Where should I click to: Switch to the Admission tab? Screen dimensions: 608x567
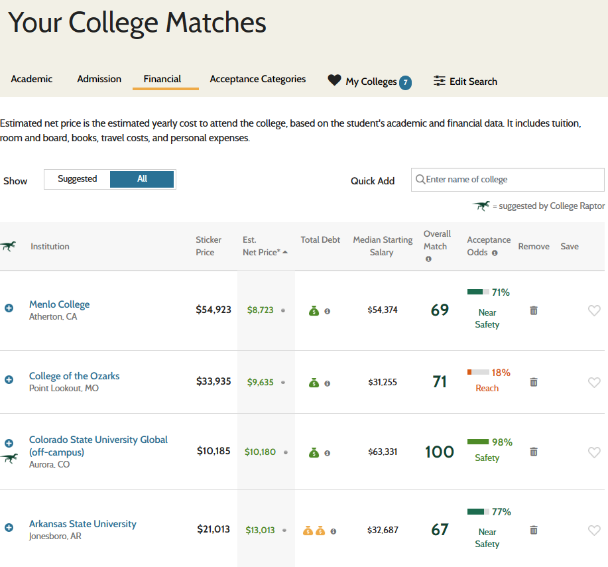pos(98,78)
